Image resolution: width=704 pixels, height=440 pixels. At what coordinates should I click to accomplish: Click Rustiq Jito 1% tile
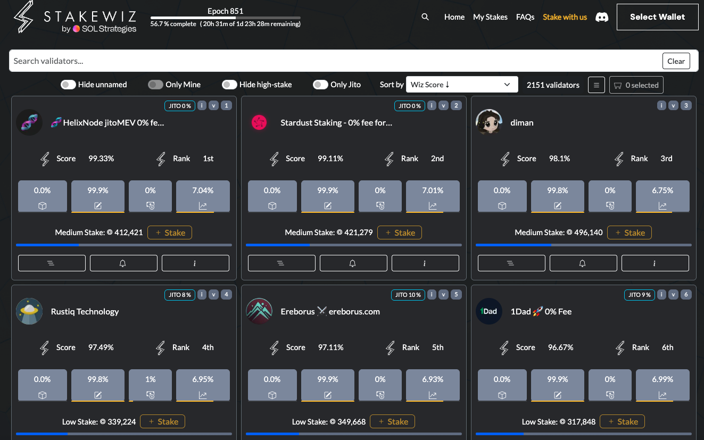pyautogui.click(x=151, y=385)
